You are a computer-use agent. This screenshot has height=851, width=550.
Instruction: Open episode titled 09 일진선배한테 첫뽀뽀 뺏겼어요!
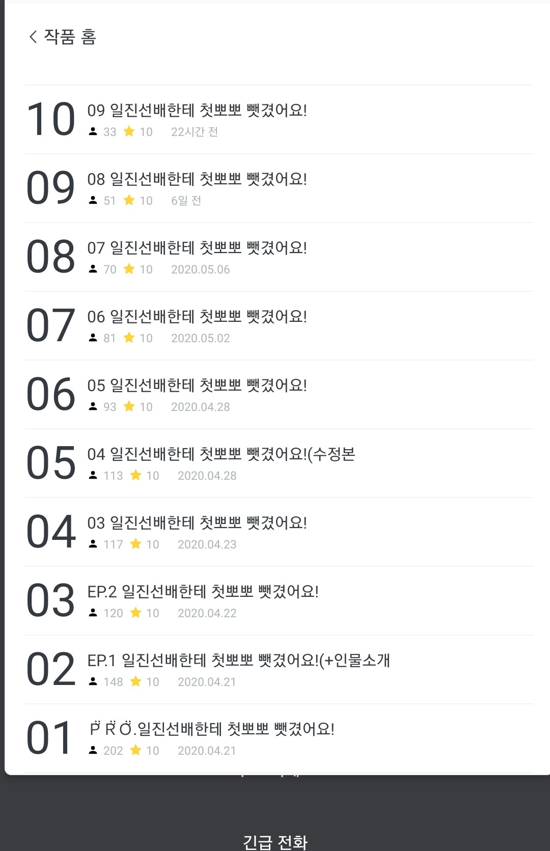[x=197, y=111]
